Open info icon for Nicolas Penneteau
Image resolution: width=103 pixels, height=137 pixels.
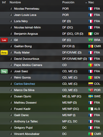click(x=11, y=9)
